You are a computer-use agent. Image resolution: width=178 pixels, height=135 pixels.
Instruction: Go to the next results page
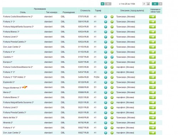point(155,4)
